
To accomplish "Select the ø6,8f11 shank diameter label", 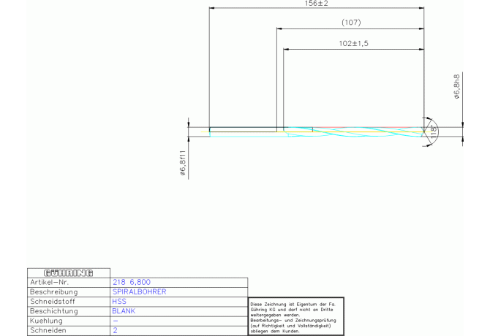I will (183, 163).
